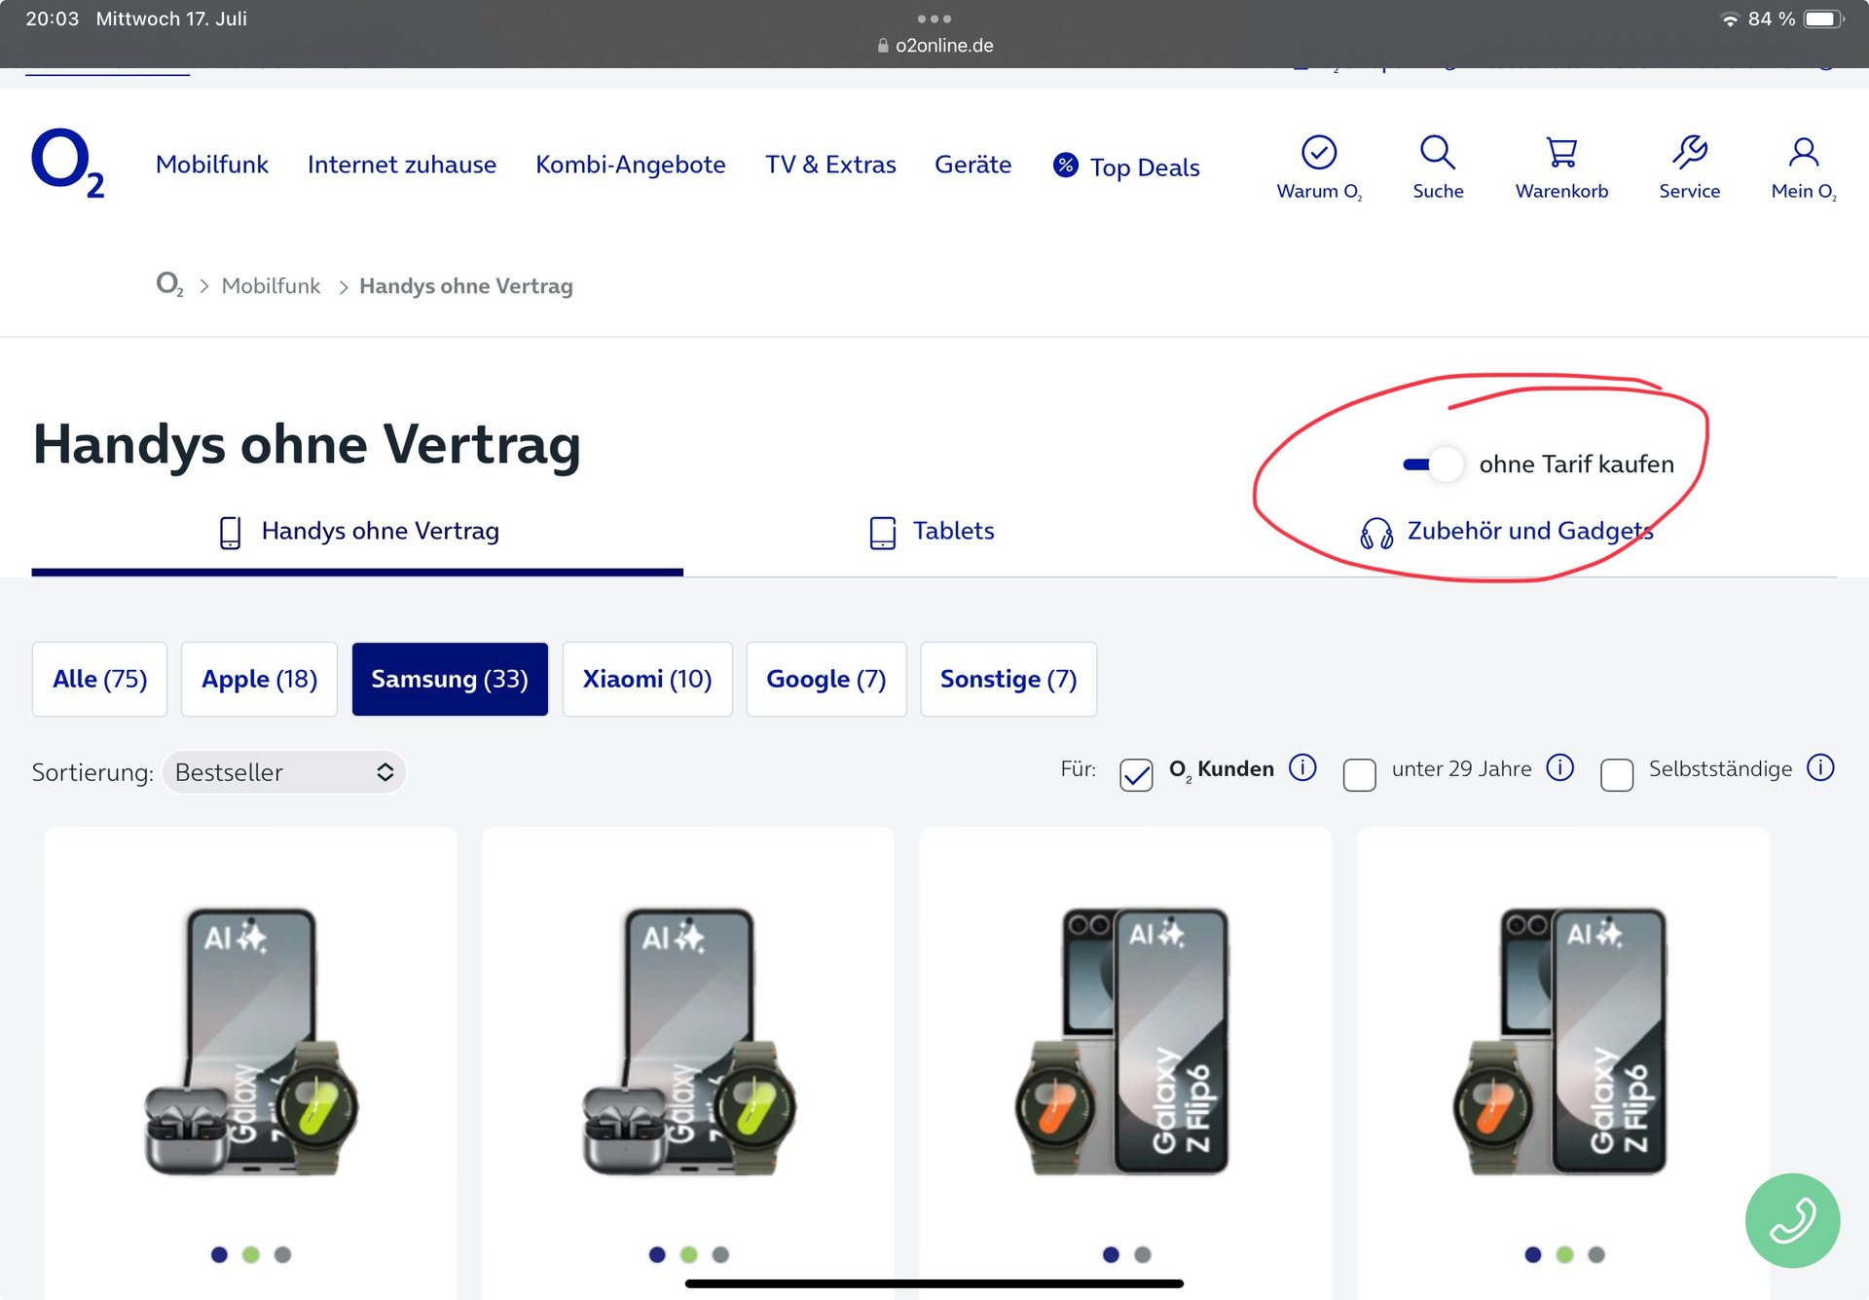The height and width of the screenshot is (1300, 1869).
Task: Open the Bestseller sorting dropdown
Action: [x=284, y=772]
